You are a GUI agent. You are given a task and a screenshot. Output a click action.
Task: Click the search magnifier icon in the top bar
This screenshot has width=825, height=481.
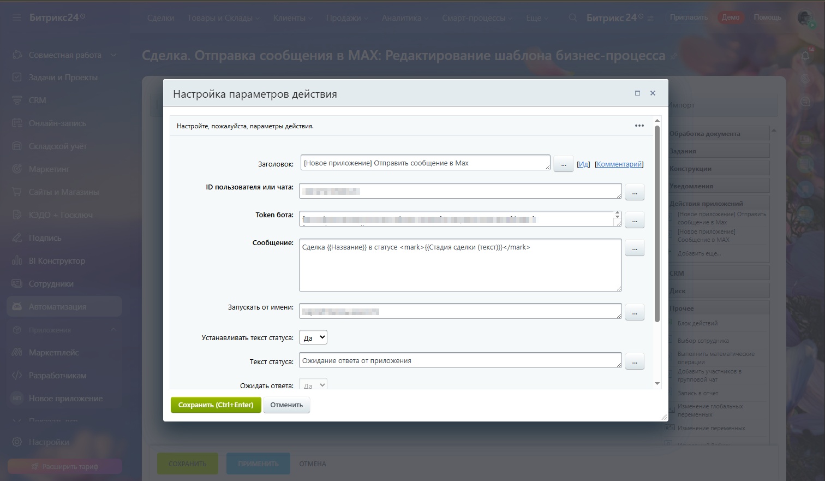point(572,17)
